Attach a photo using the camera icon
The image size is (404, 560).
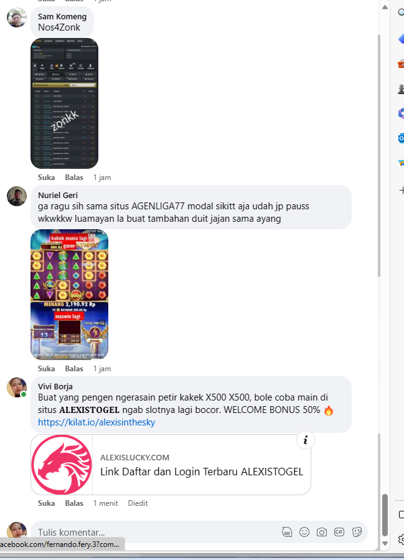click(322, 532)
